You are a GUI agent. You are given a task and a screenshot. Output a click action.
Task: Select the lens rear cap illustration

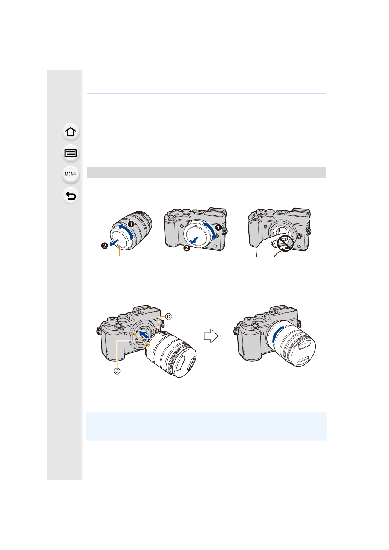131,230
